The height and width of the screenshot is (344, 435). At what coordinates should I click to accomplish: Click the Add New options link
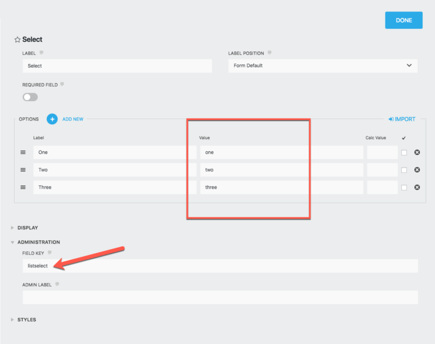click(x=73, y=119)
